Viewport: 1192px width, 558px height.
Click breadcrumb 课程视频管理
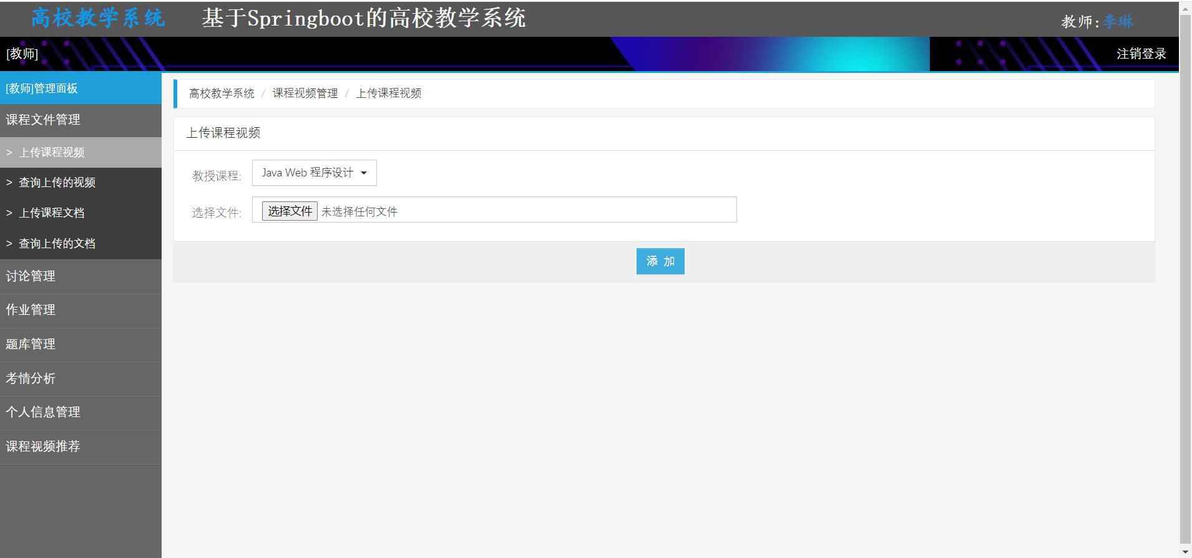coord(305,94)
